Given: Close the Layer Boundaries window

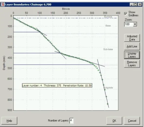Looking at the screenshot, I should pyautogui.click(x=140, y=4).
